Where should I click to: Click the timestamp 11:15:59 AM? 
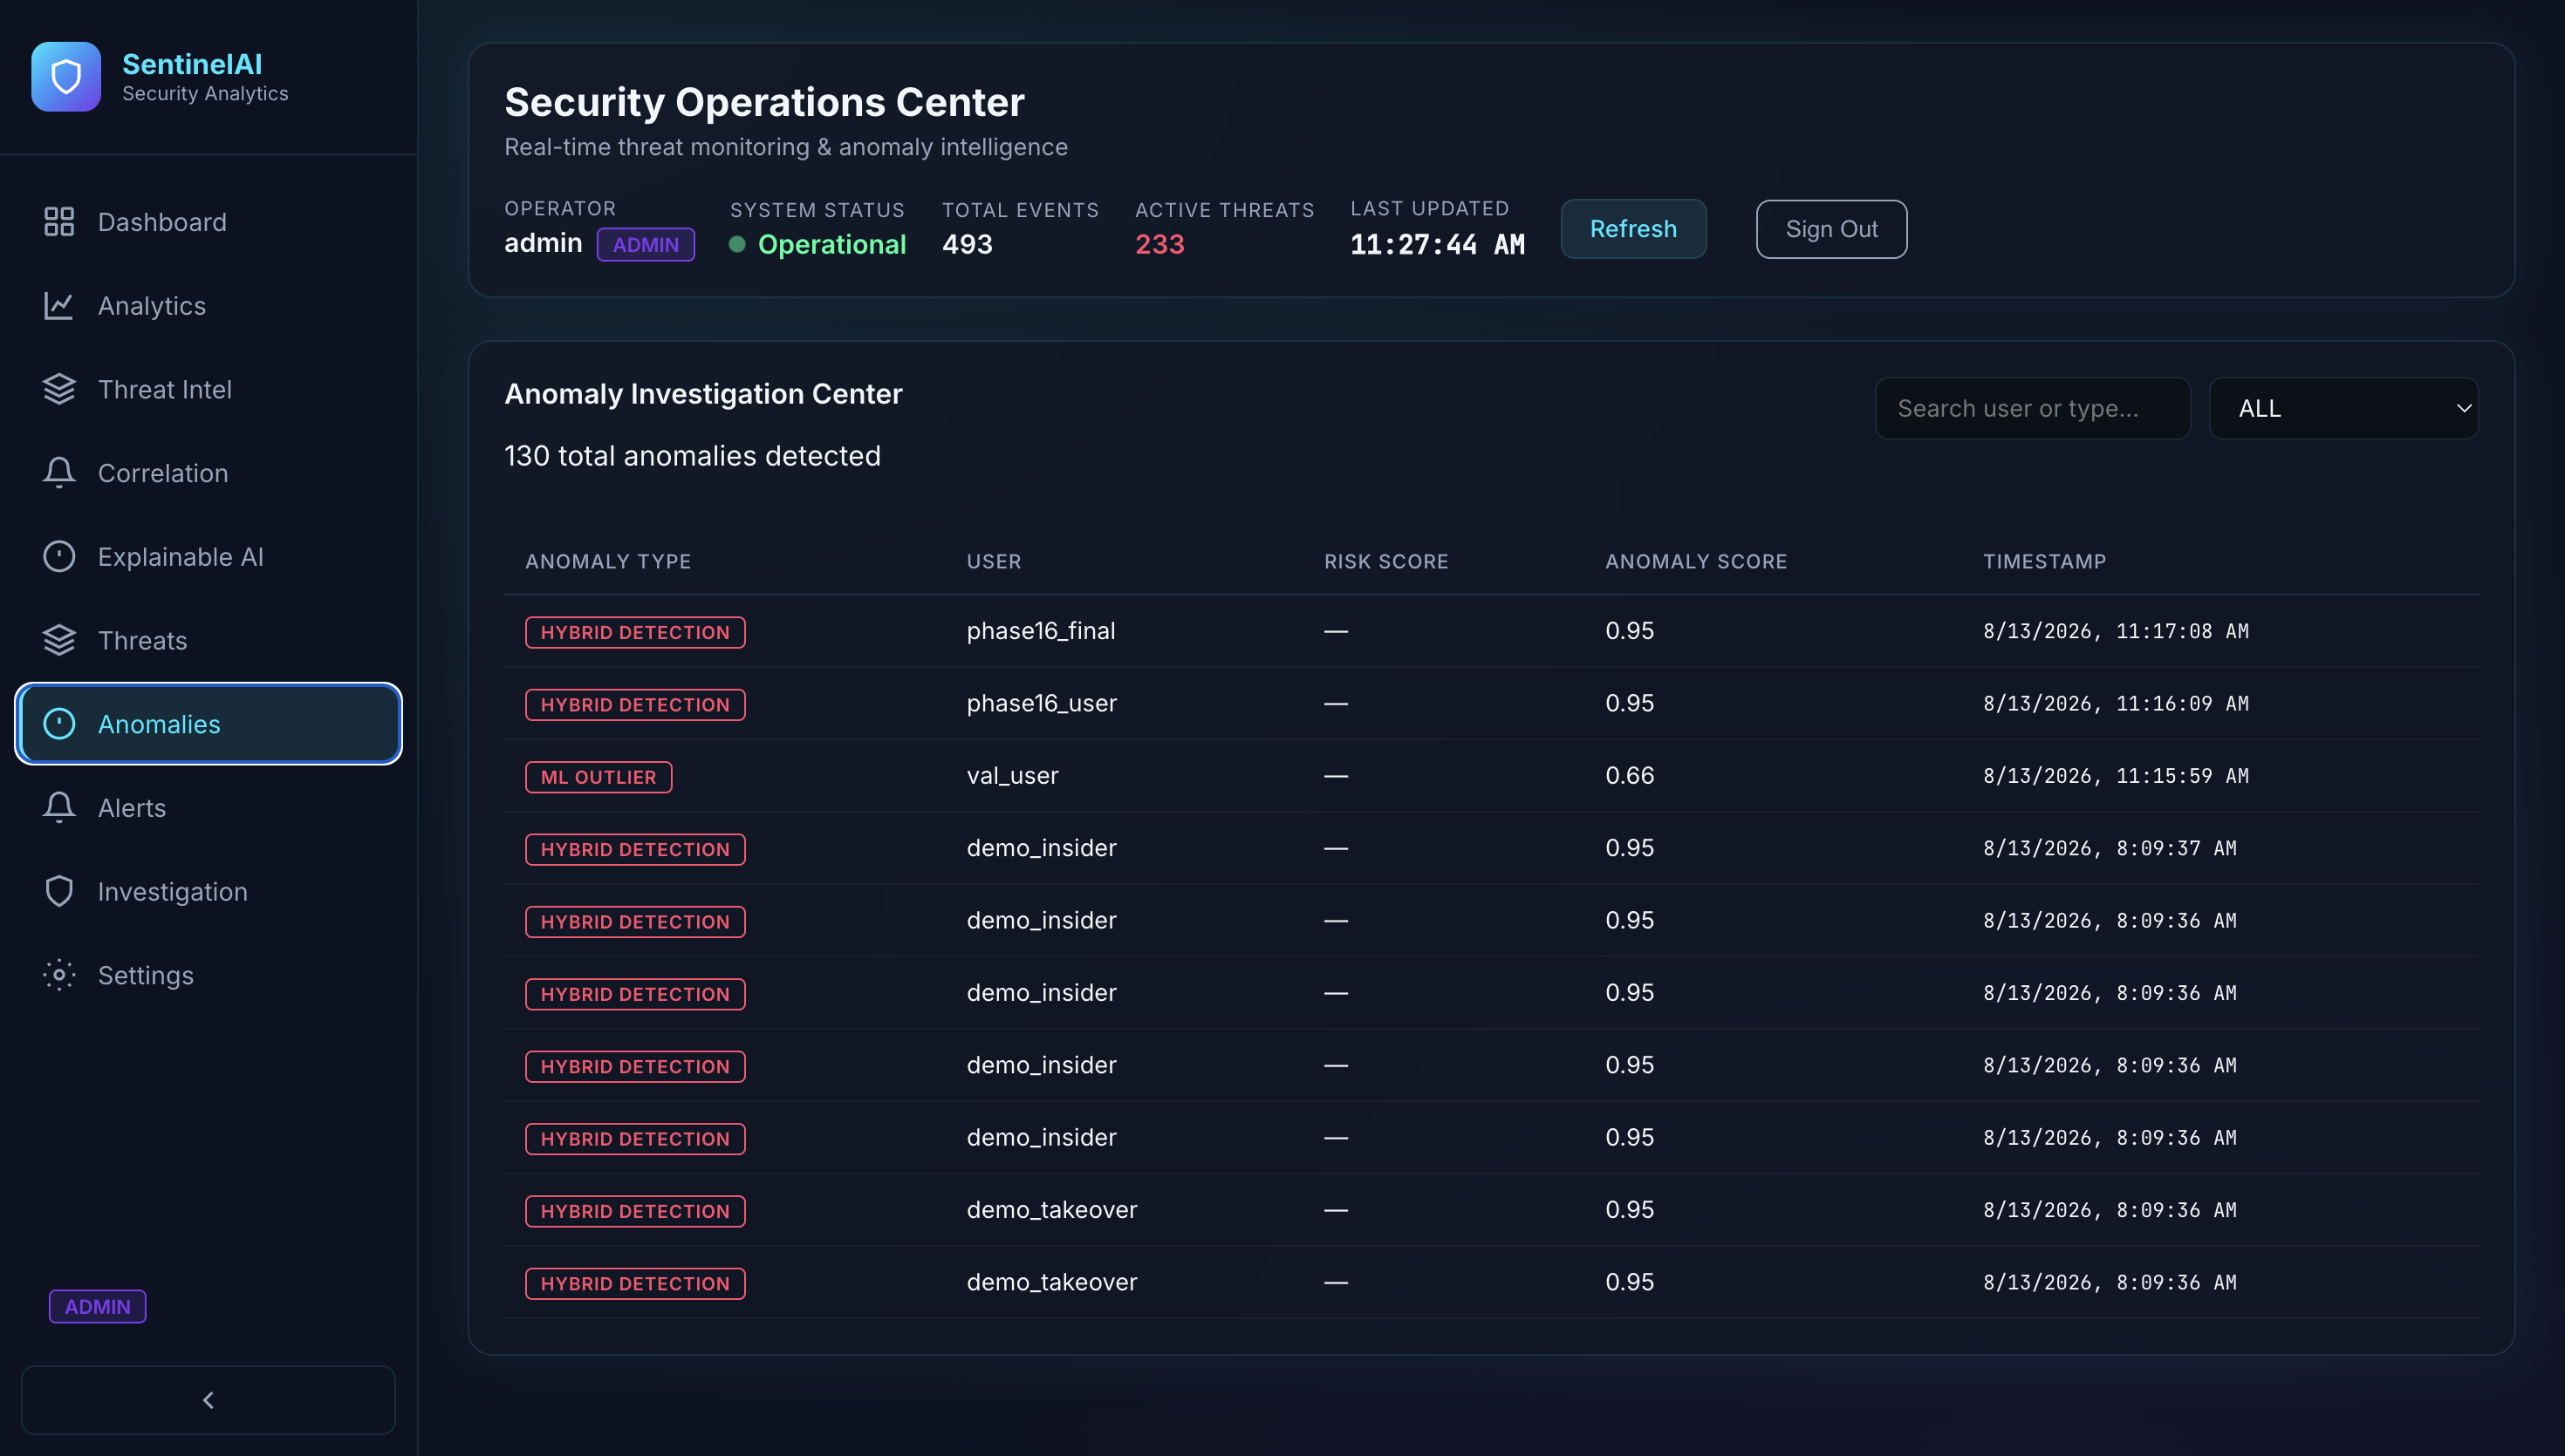point(2116,775)
